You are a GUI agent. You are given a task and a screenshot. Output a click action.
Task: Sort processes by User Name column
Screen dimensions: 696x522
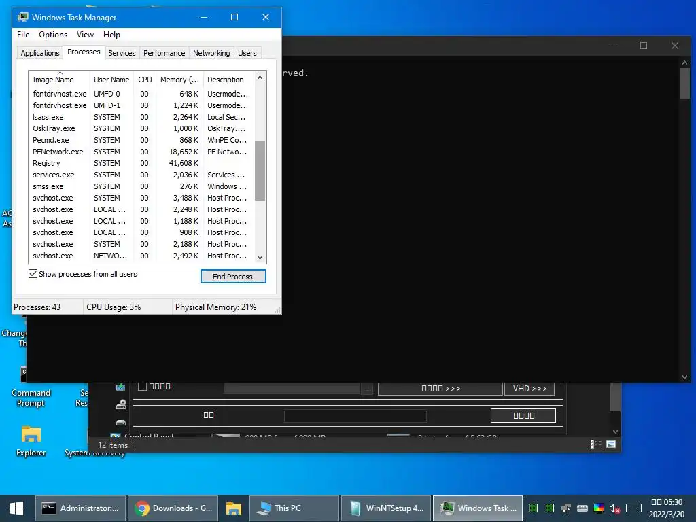pyautogui.click(x=111, y=80)
